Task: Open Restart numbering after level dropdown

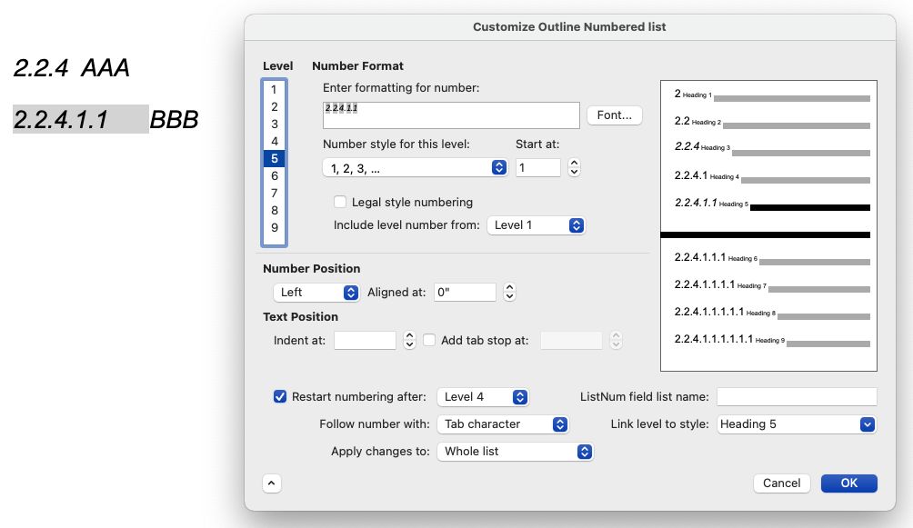Action: (483, 397)
